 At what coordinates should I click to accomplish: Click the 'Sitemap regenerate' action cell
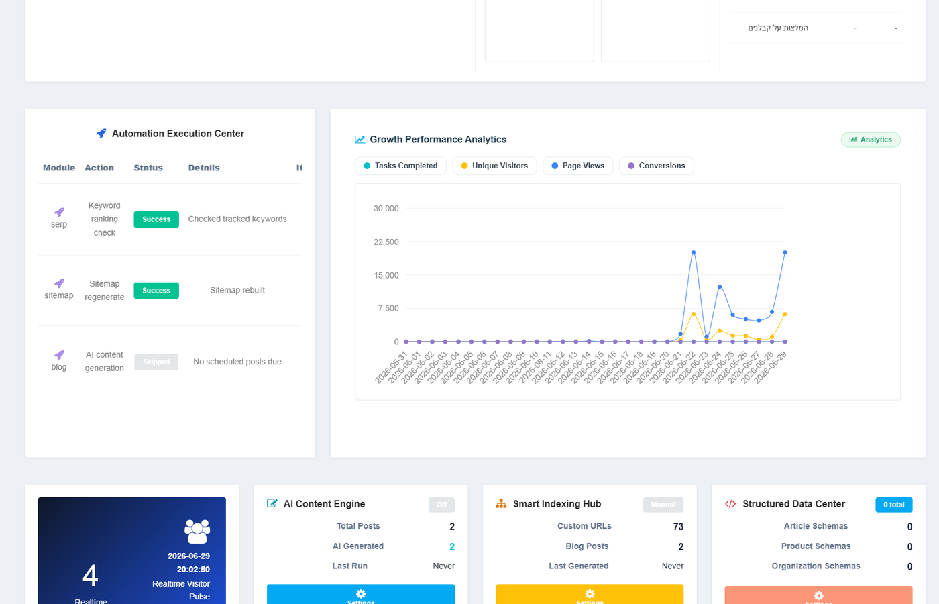[x=105, y=290]
